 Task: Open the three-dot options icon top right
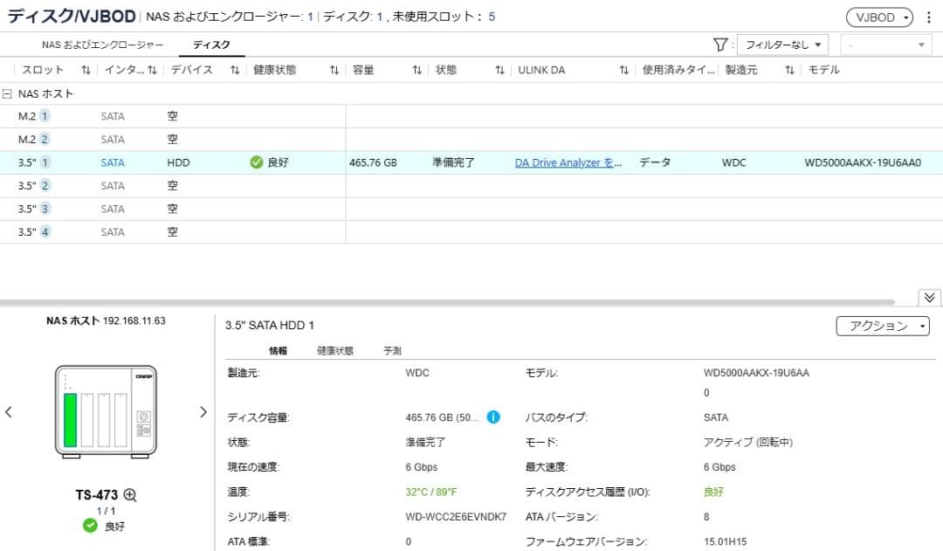click(x=928, y=16)
